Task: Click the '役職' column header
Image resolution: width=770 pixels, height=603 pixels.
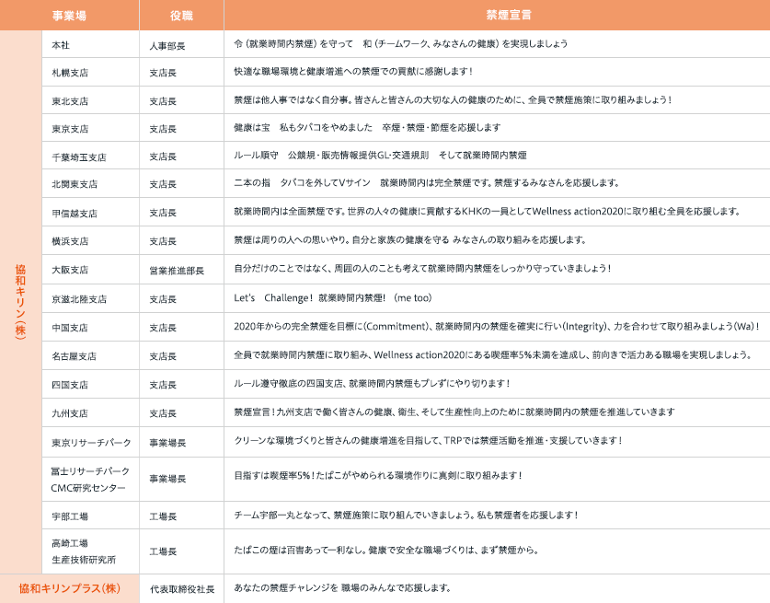Action: pos(181,16)
